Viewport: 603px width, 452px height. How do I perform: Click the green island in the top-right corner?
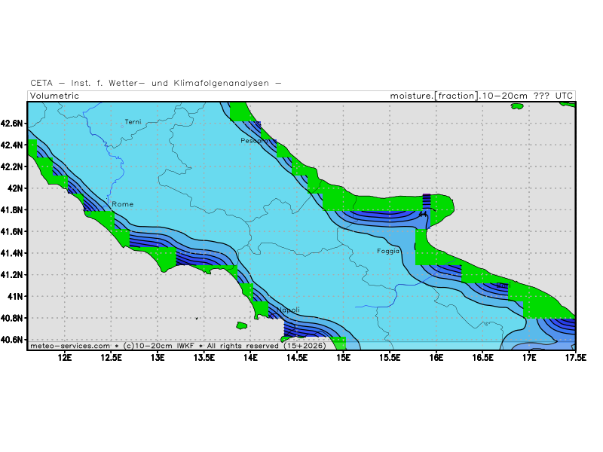point(516,106)
